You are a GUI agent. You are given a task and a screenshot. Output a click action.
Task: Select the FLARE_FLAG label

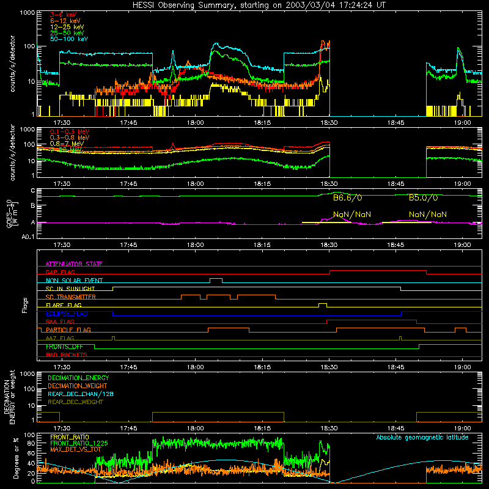tap(64, 305)
